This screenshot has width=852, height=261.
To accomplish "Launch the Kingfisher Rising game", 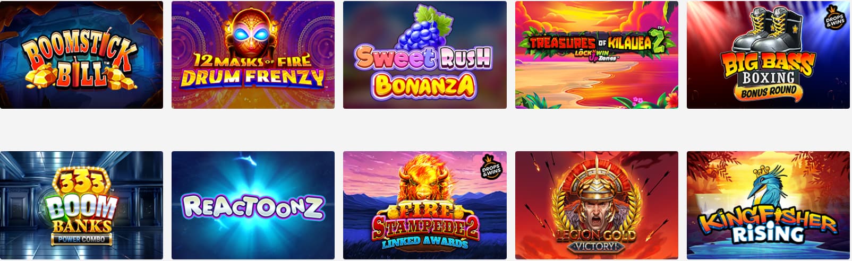I will click(768, 205).
